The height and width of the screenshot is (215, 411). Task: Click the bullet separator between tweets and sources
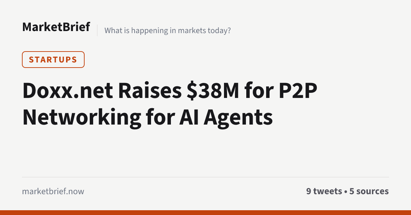click(346, 191)
